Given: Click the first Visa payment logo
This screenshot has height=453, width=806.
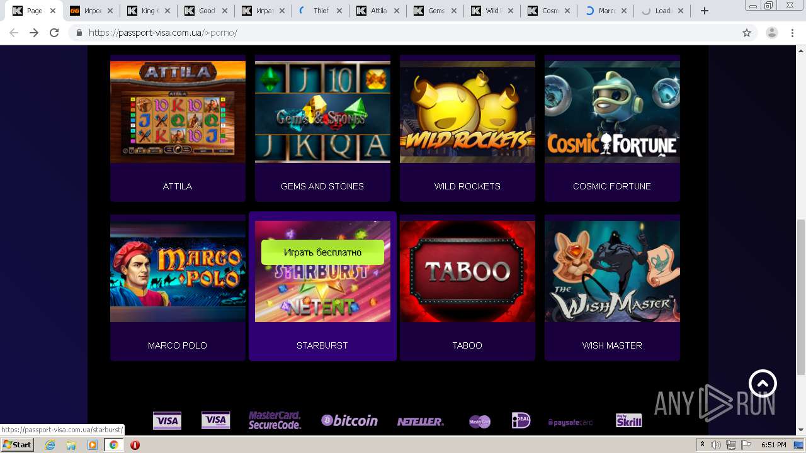Looking at the screenshot, I should [167, 421].
